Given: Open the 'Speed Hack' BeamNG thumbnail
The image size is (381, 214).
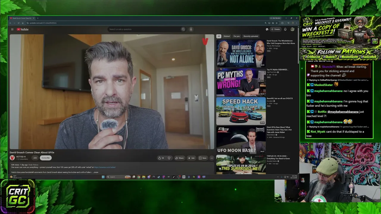Looking at the screenshot, I should click(x=241, y=111).
